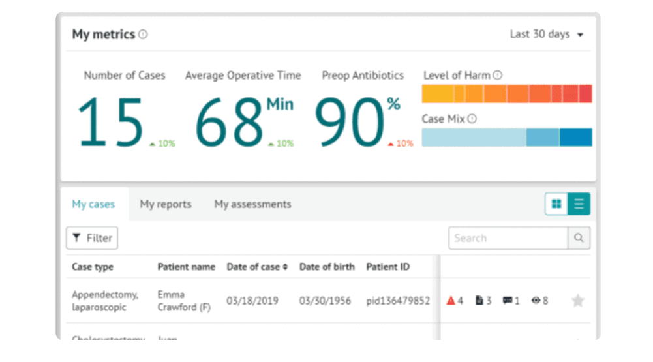Open the My metrics info icon
This screenshot has width=653, height=362.
click(x=143, y=34)
